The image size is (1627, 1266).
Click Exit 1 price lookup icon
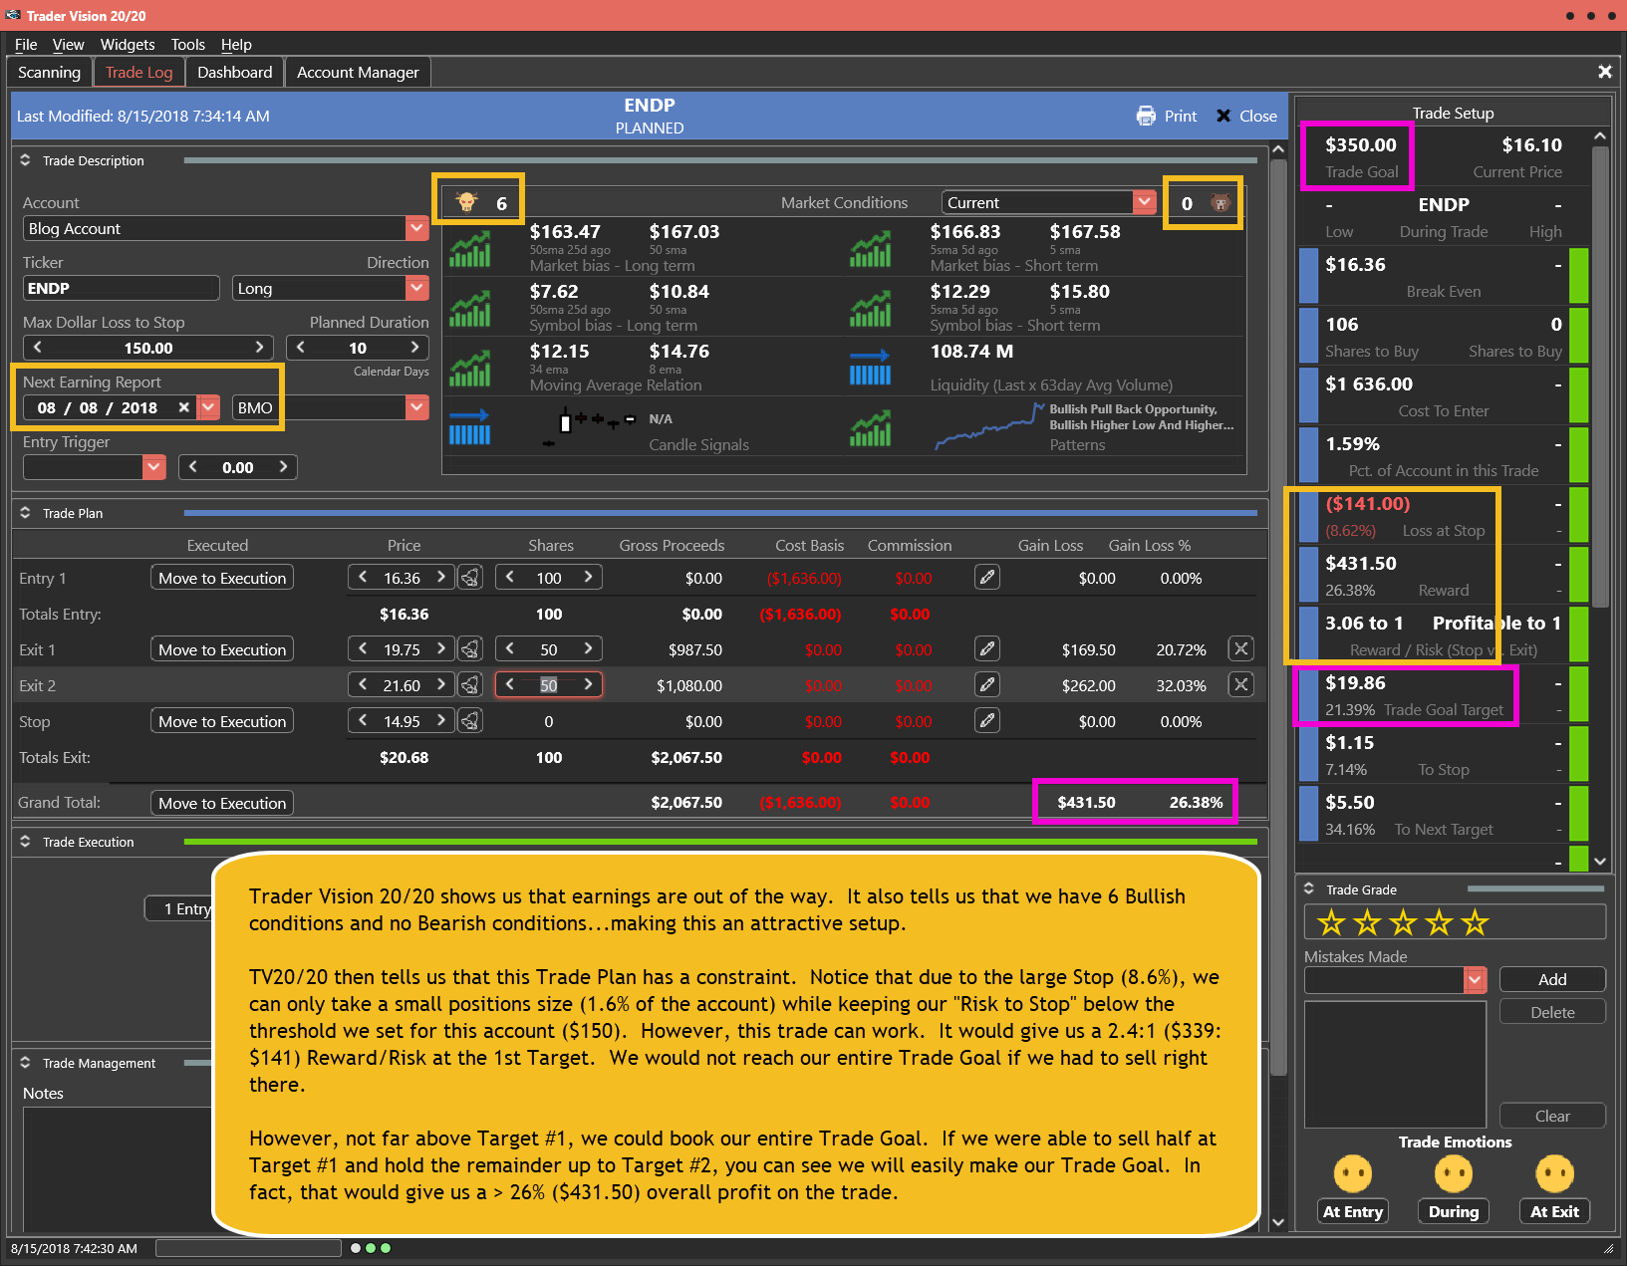coord(470,649)
